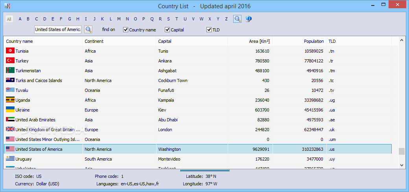Click the Ukraine flag icon
Viewport: 409px width, 192px height.
click(10, 110)
